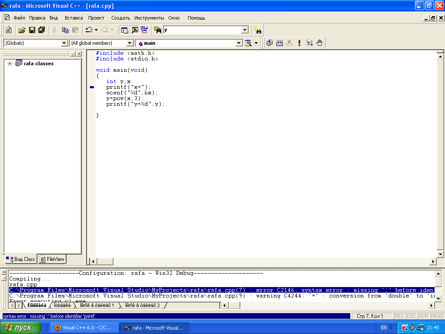Click the Insert Breakpoint hand icon
Viewport: 445px width, 334px height.
[x=319, y=43]
